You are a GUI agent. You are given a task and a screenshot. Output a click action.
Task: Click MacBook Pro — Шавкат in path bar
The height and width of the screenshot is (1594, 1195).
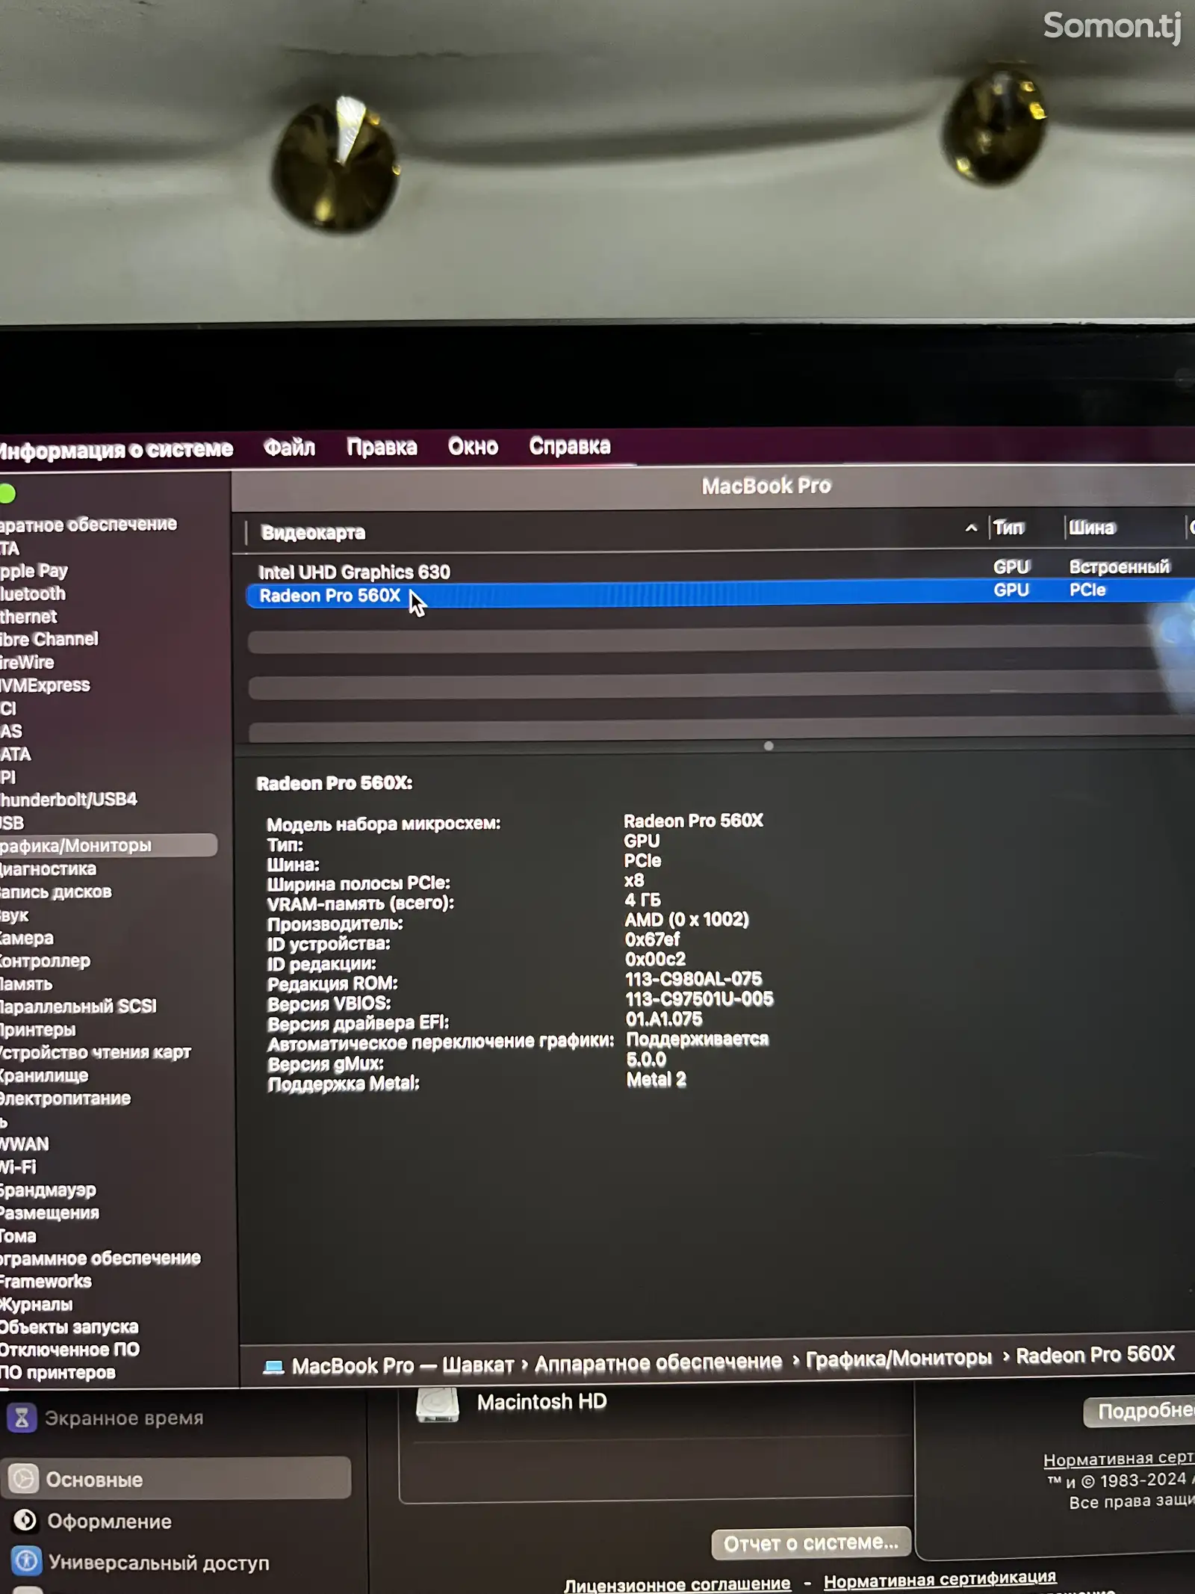[x=403, y=1365]
